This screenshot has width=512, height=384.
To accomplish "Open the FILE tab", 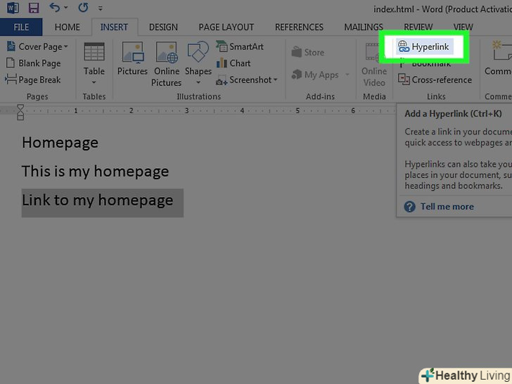I will click(x=21, y=27).
